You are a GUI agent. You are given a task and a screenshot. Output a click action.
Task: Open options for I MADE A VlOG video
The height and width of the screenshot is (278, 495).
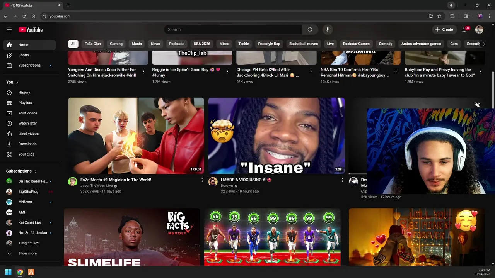click(x=342, y=180)
